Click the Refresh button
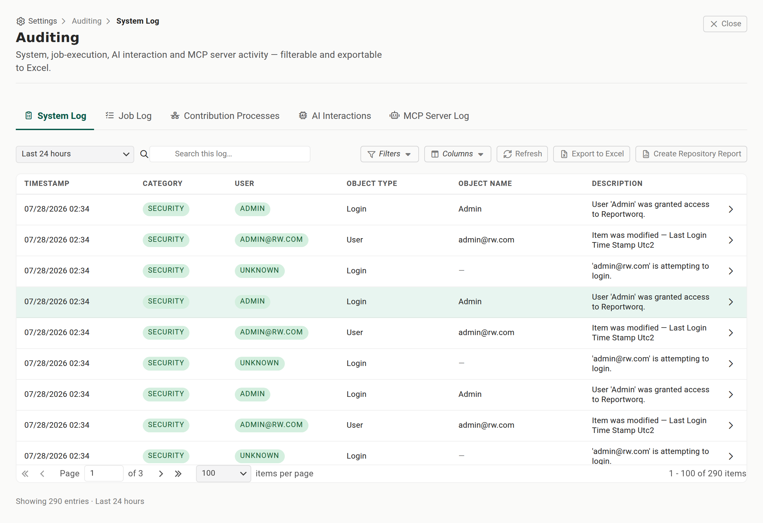 tap(522, 154)
